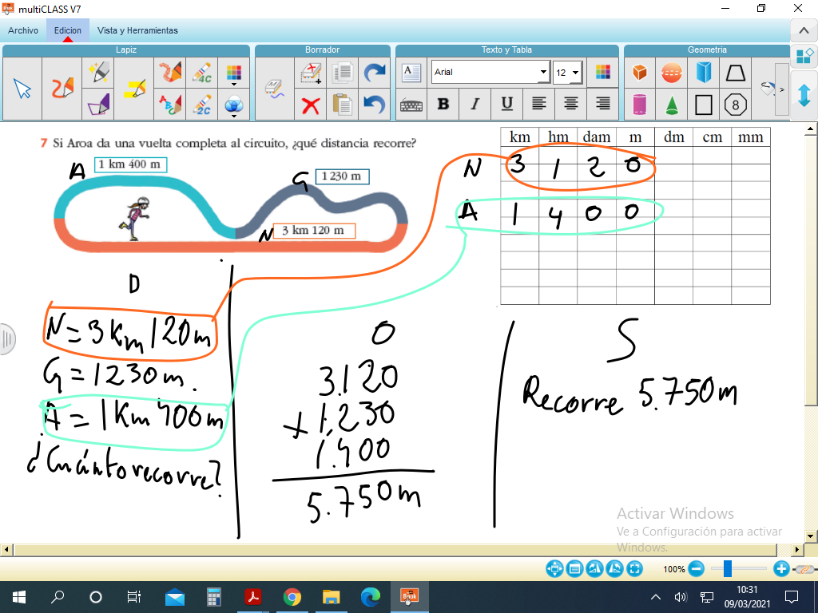Show hidden system tray icons

point(656,597)
